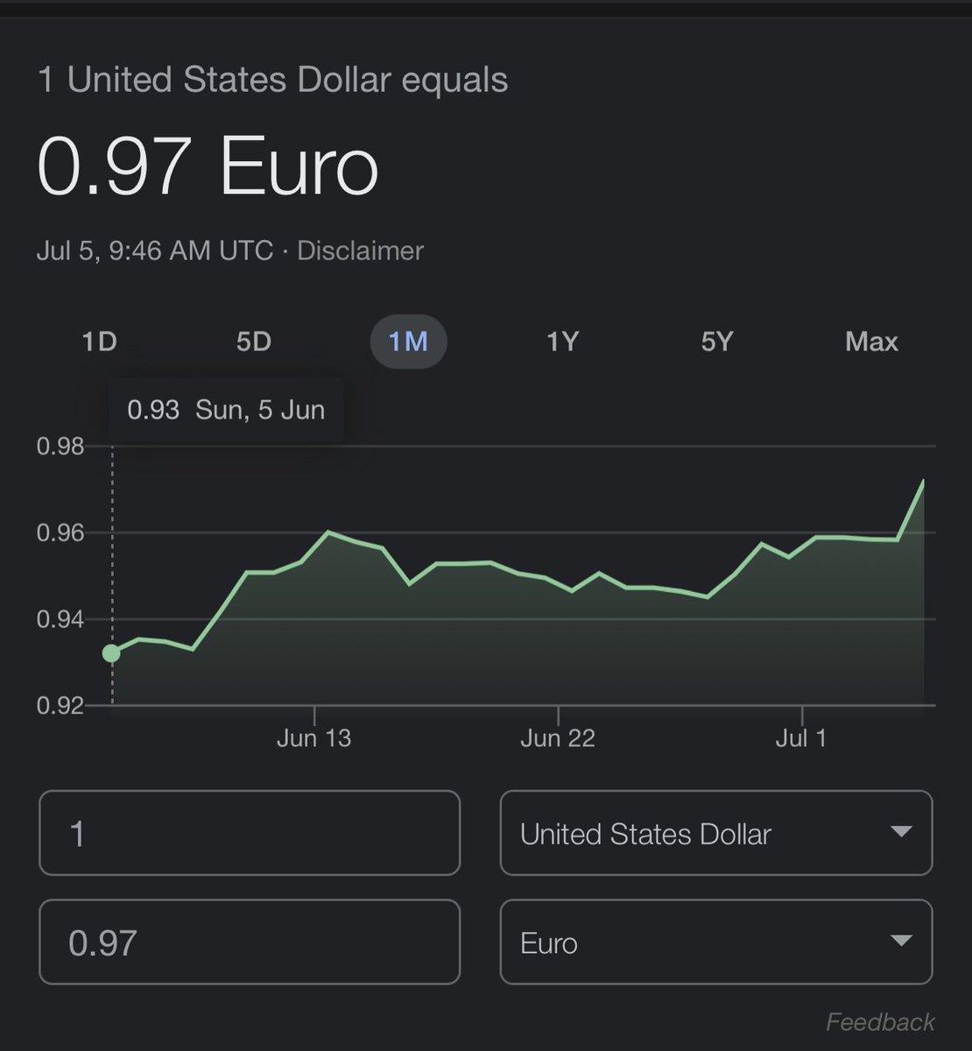Switch chart to 1Y range
This screenshot has height=1051, width=972.
(563, 342)
